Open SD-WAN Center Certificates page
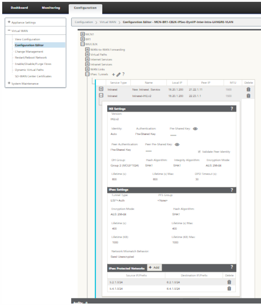Viewport: 261px width, 305px height. coord(33,76)
